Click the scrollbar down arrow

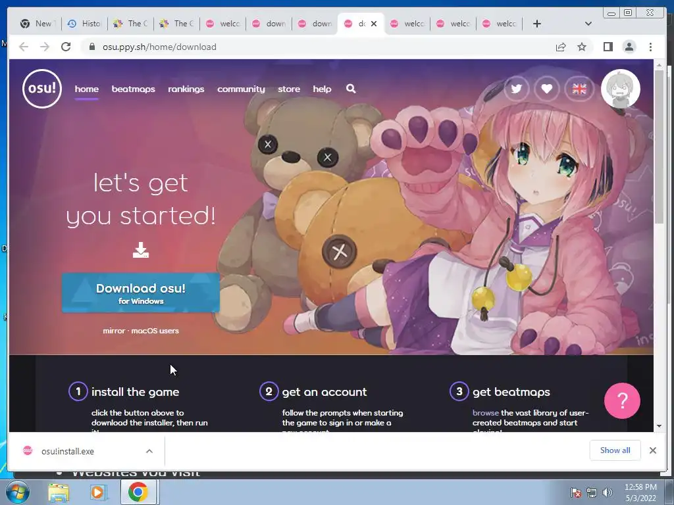coord(659,426)
